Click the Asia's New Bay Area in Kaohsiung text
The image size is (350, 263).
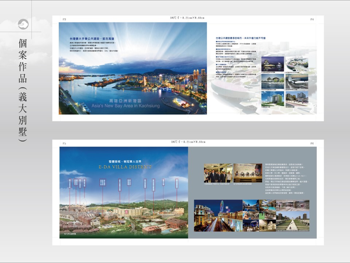click(126, 106)
